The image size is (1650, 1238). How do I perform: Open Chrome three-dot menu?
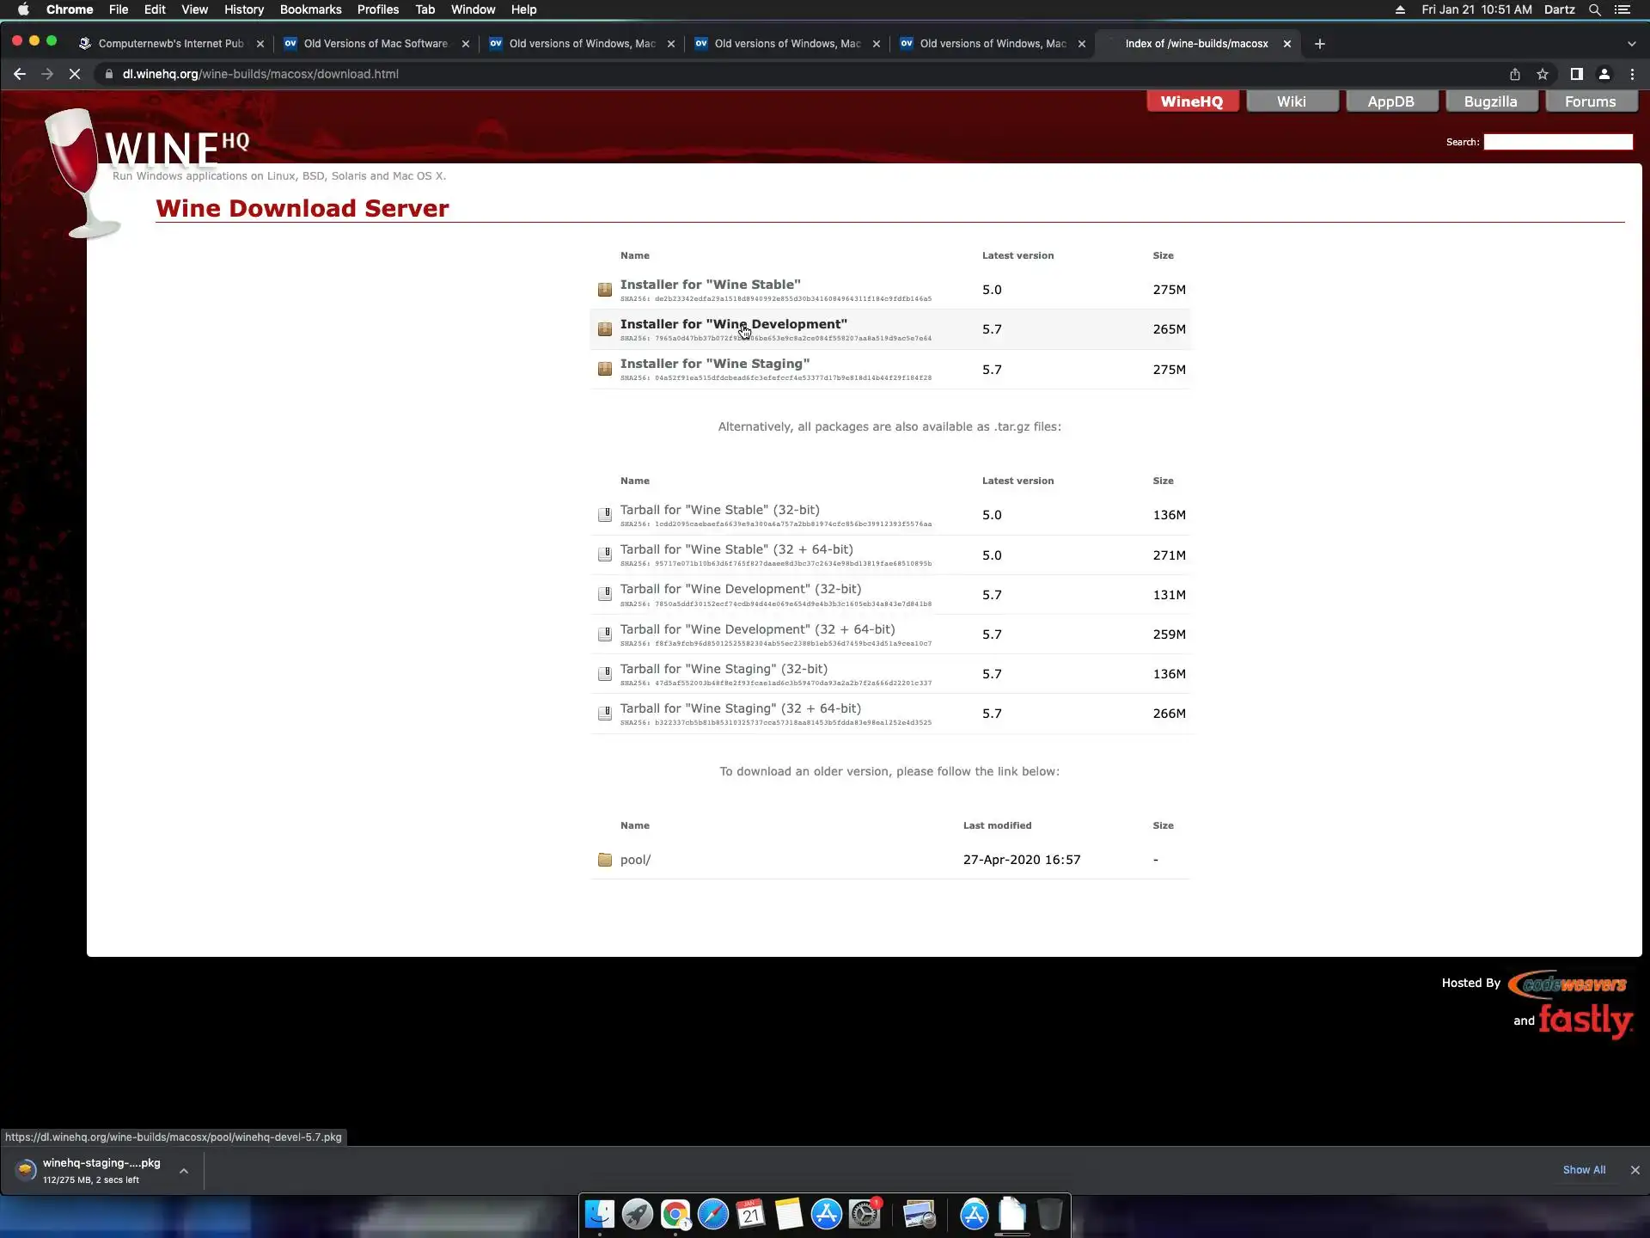click(x=1632, y=74)
